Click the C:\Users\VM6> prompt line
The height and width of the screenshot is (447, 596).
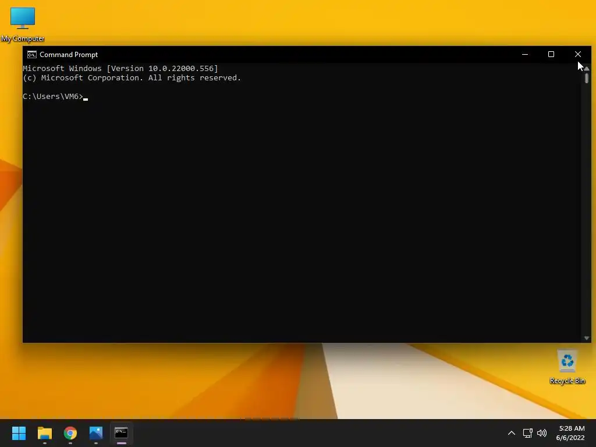(55, 97)
